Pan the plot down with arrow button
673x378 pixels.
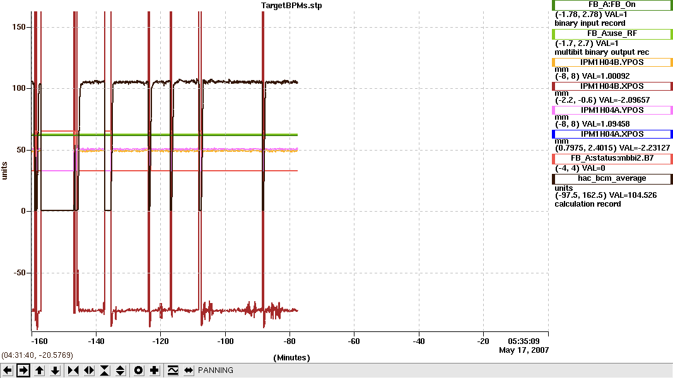coord(56,370)
